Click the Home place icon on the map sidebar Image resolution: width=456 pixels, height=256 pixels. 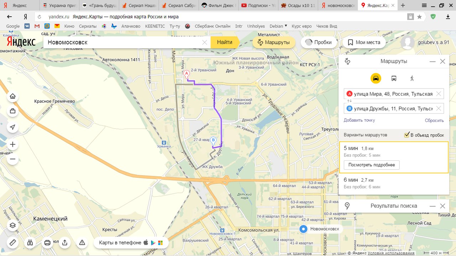(x=12, y=96)
